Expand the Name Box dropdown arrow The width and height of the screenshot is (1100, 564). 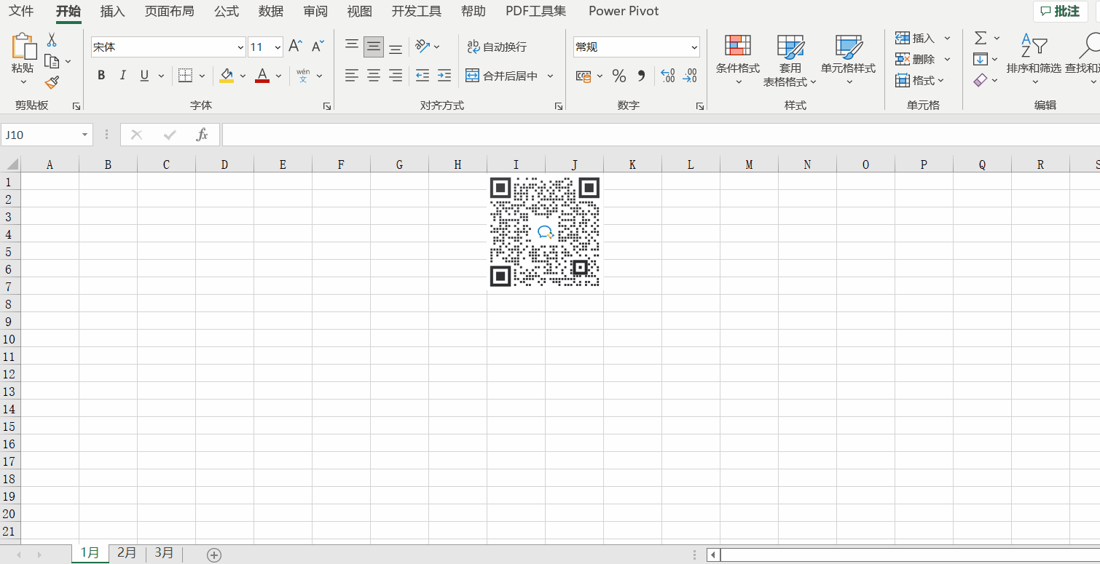tap(85, 135)
